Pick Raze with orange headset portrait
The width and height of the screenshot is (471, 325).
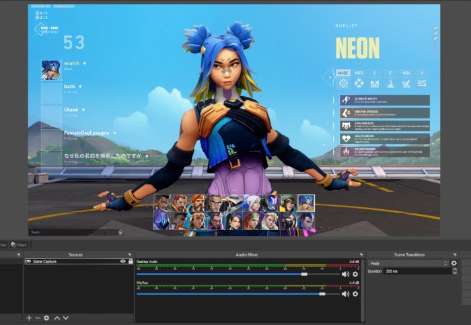click(198, 221)
